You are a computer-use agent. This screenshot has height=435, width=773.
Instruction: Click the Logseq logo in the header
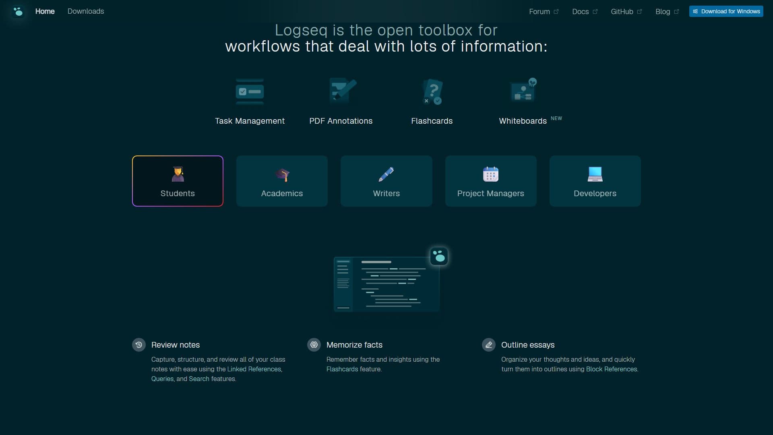(x=18, y=11)
